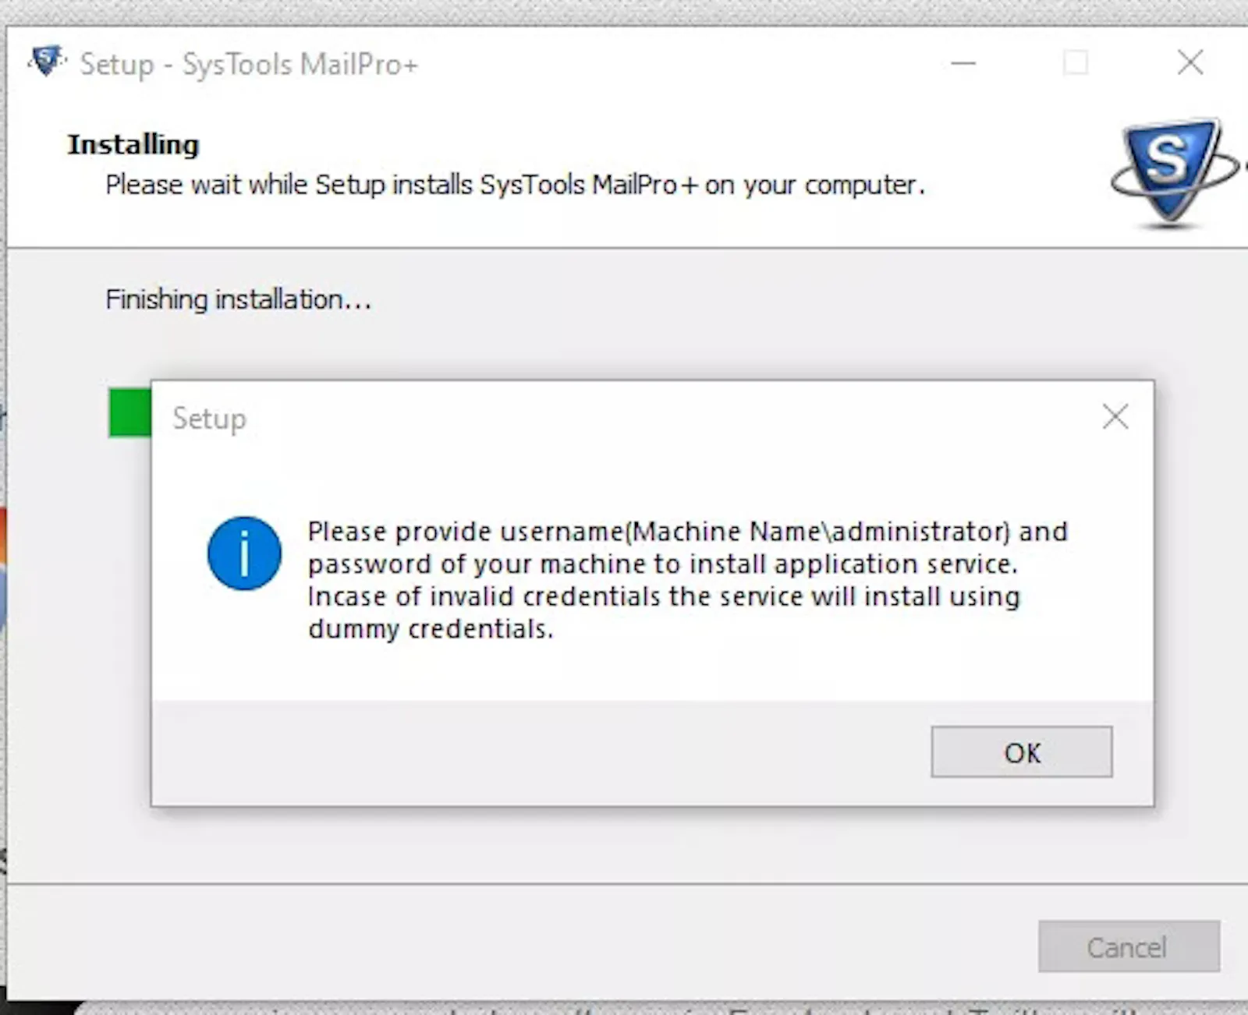Viewport: 1248px width, 1015px height.
Task: Minimize the SysTools MailPro+ setup window
Action: click(x=963, y=63)
